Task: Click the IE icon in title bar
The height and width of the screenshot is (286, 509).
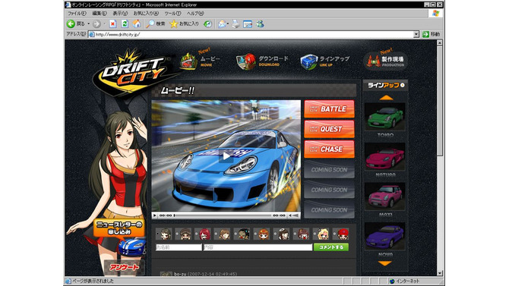Action: click(x=68, y=5)
